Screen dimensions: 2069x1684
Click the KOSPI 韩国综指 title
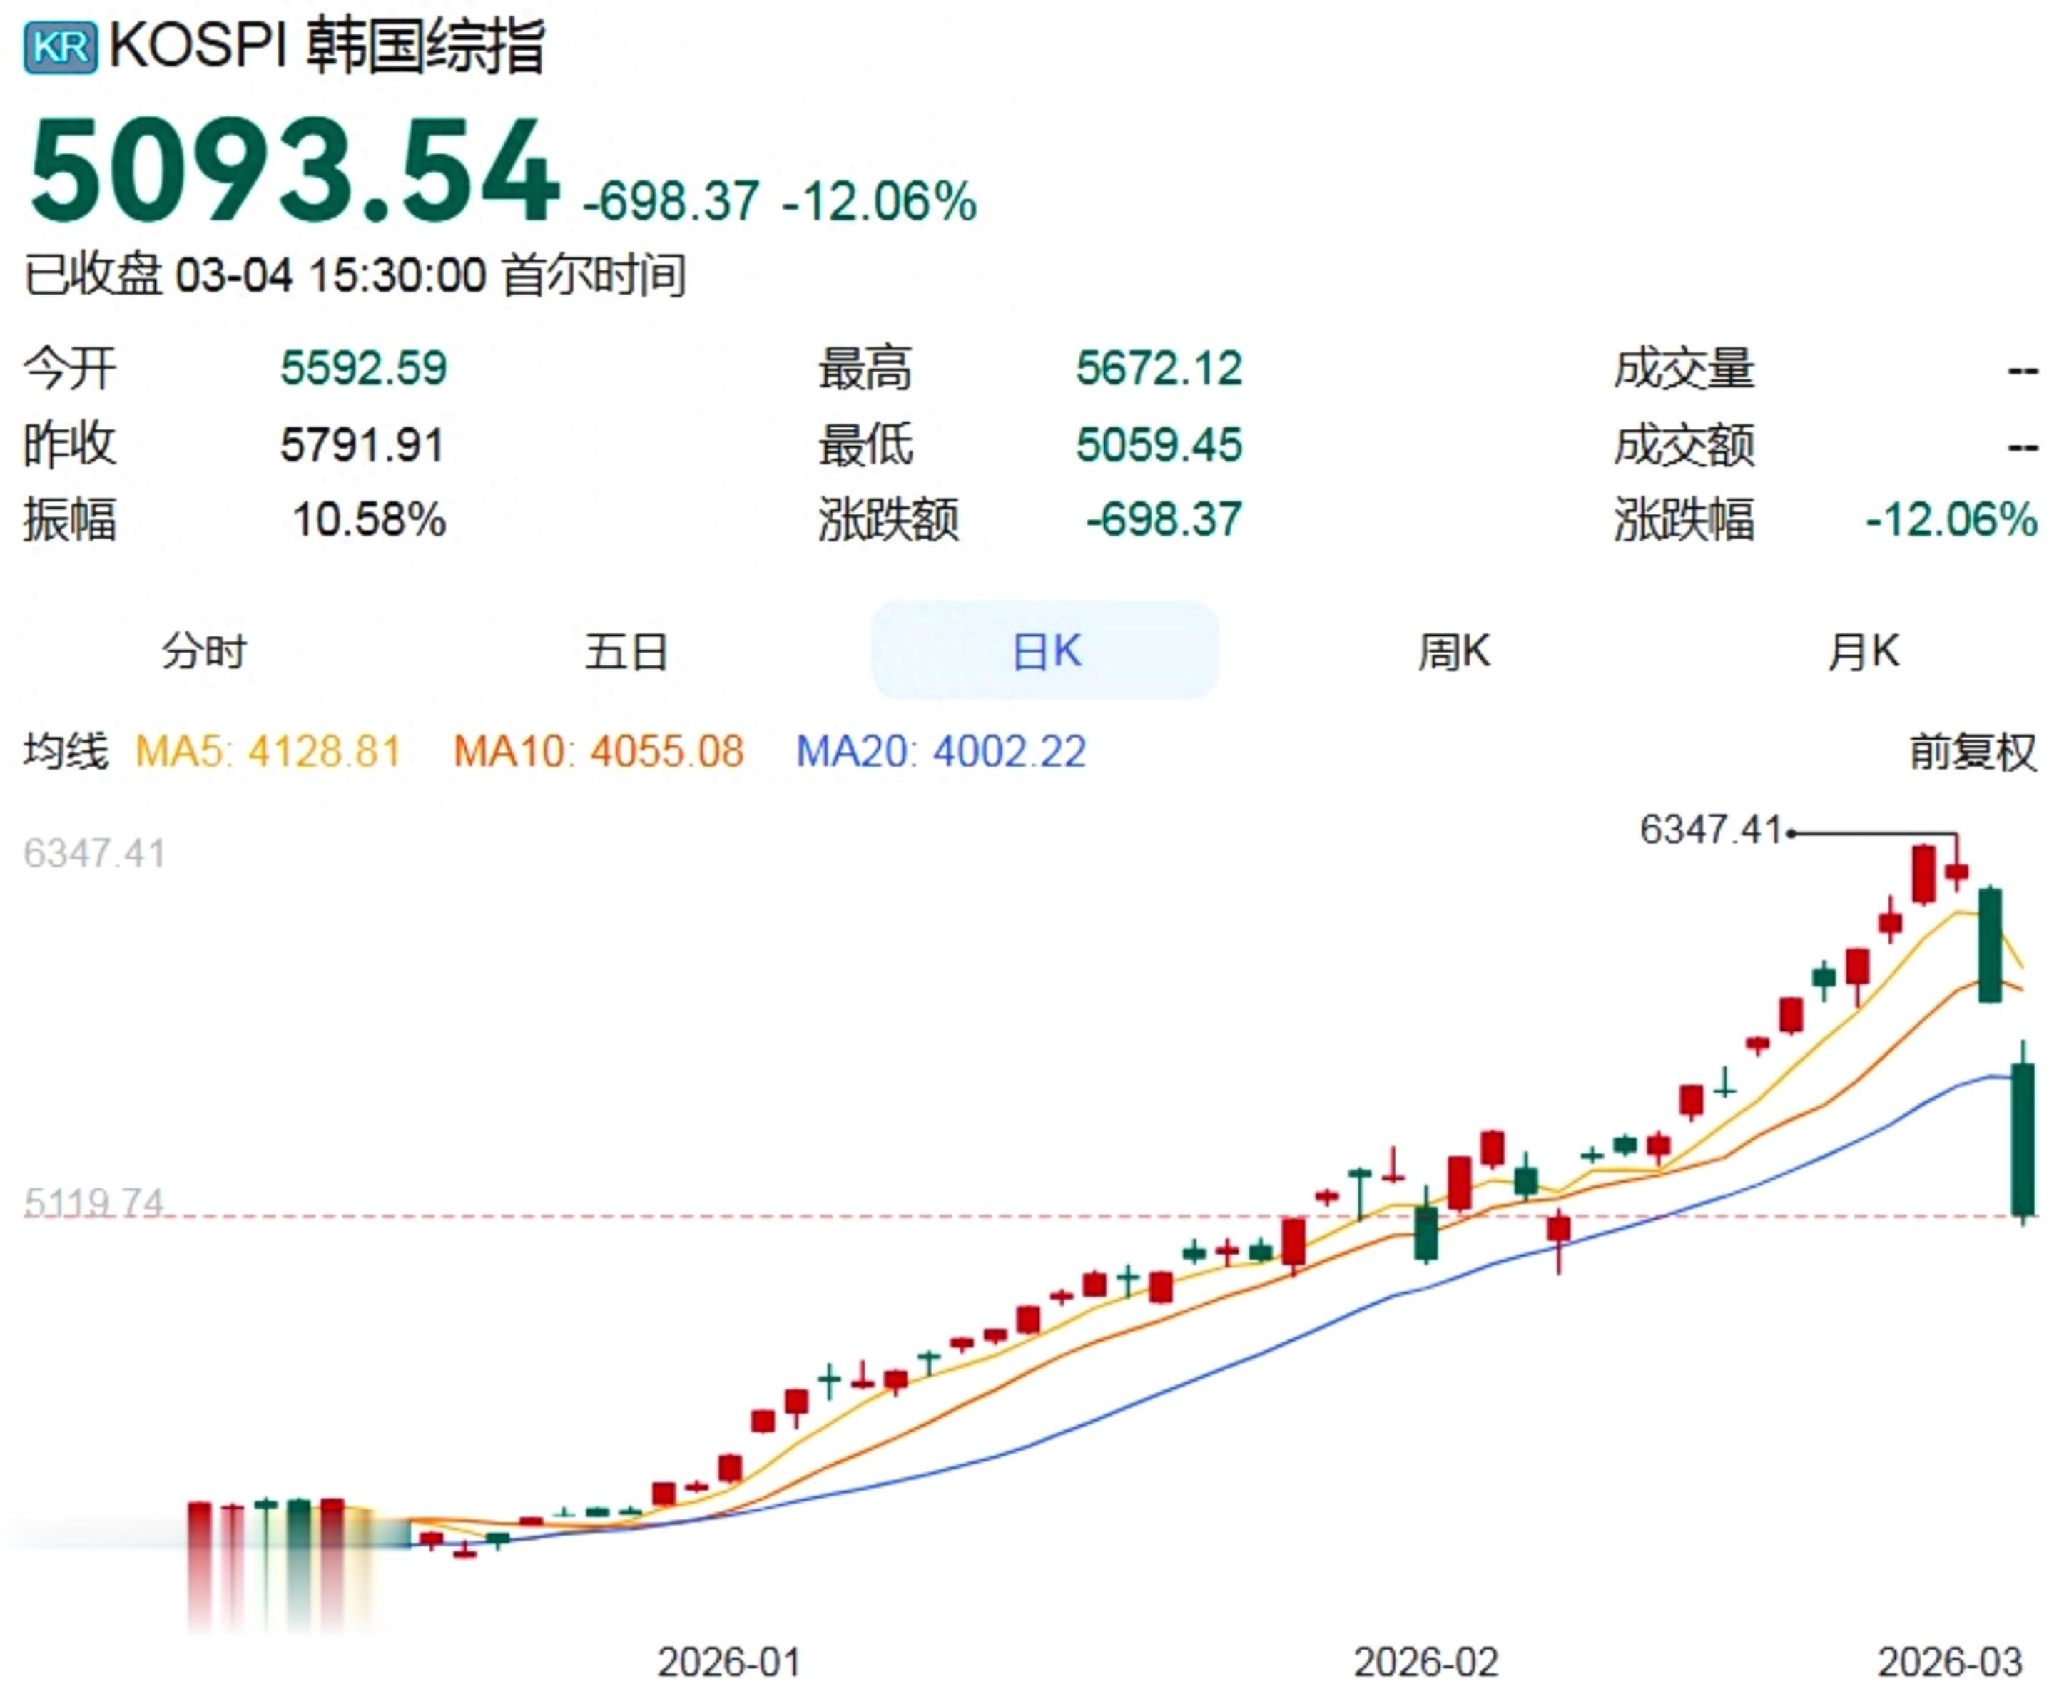pyautogui.click(x=327, y=46)
